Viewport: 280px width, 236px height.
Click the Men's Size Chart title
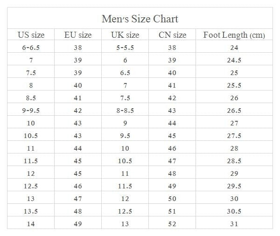pos(140,19)
